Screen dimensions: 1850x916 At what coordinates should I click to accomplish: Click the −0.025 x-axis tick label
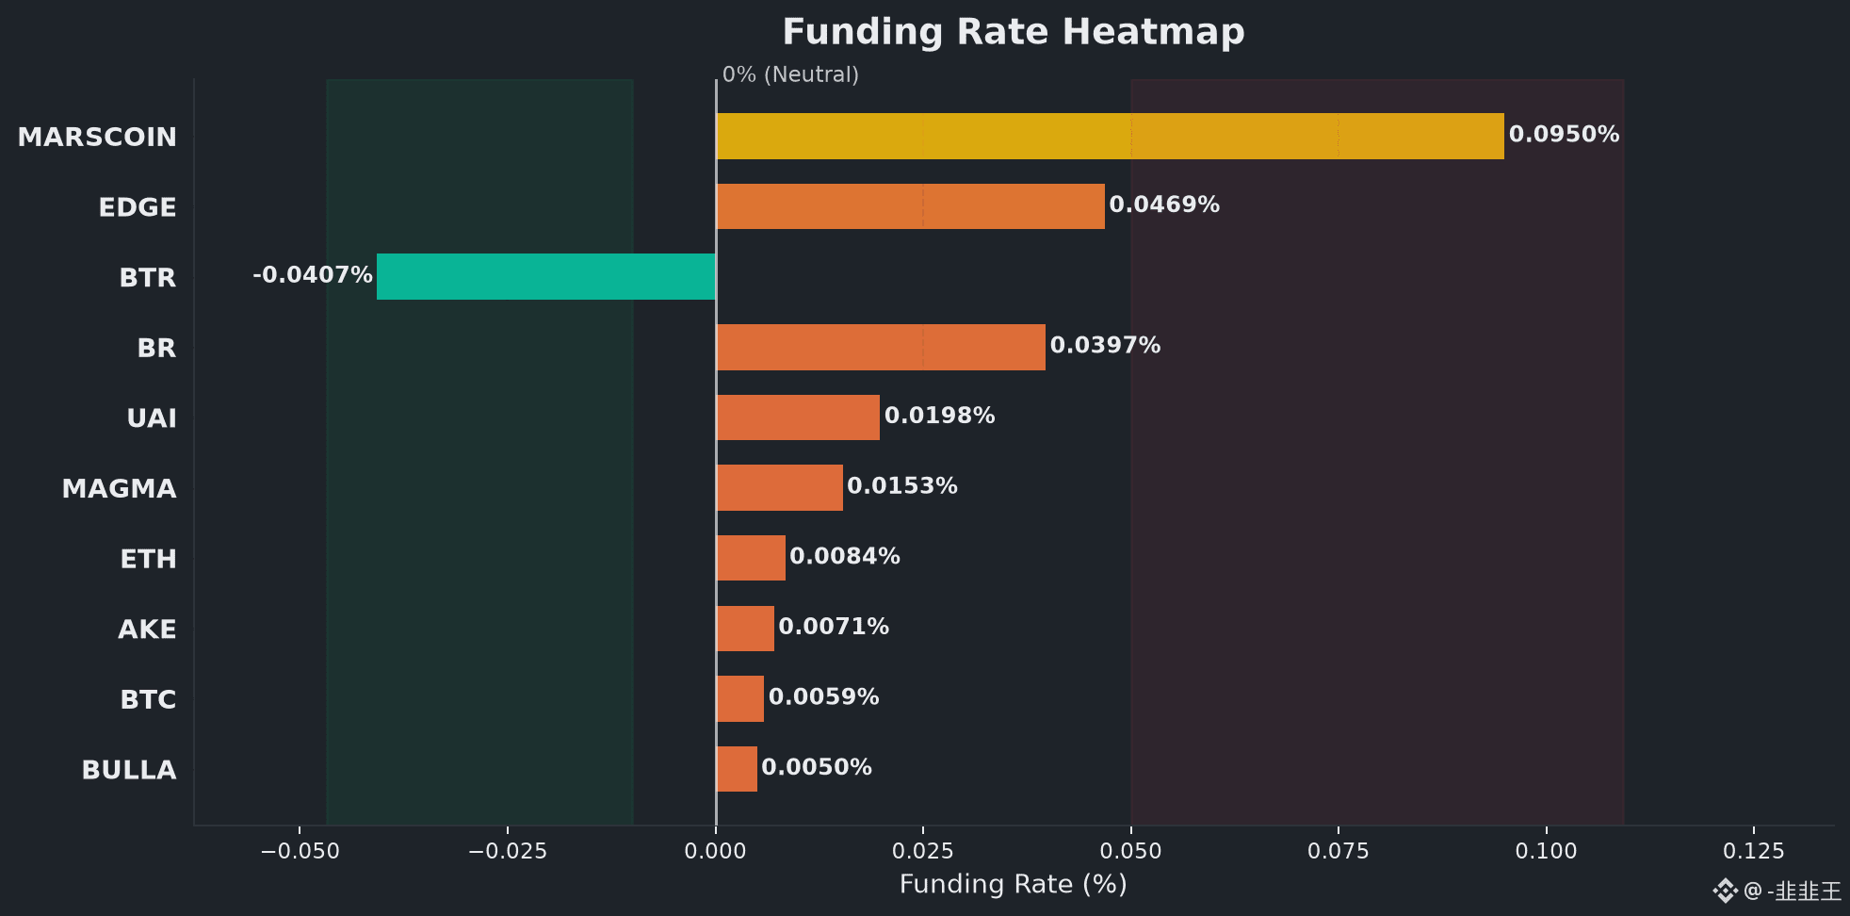coord(508,851)
